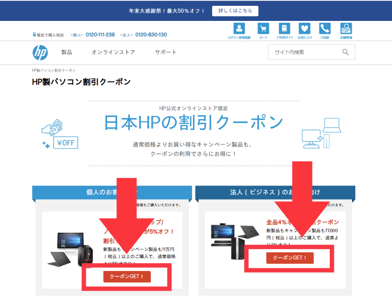Click the individual phone number 0120-111-238
This screenshot has width=392, height=306.
point(100,35)
